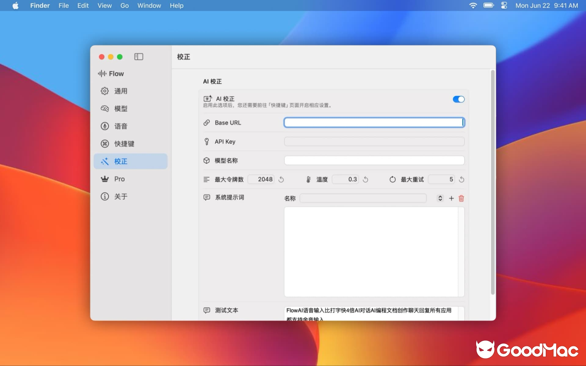Click the battery status icon
Screen dimensions: 586x366
pyautogui.click(x=488, y=5)
